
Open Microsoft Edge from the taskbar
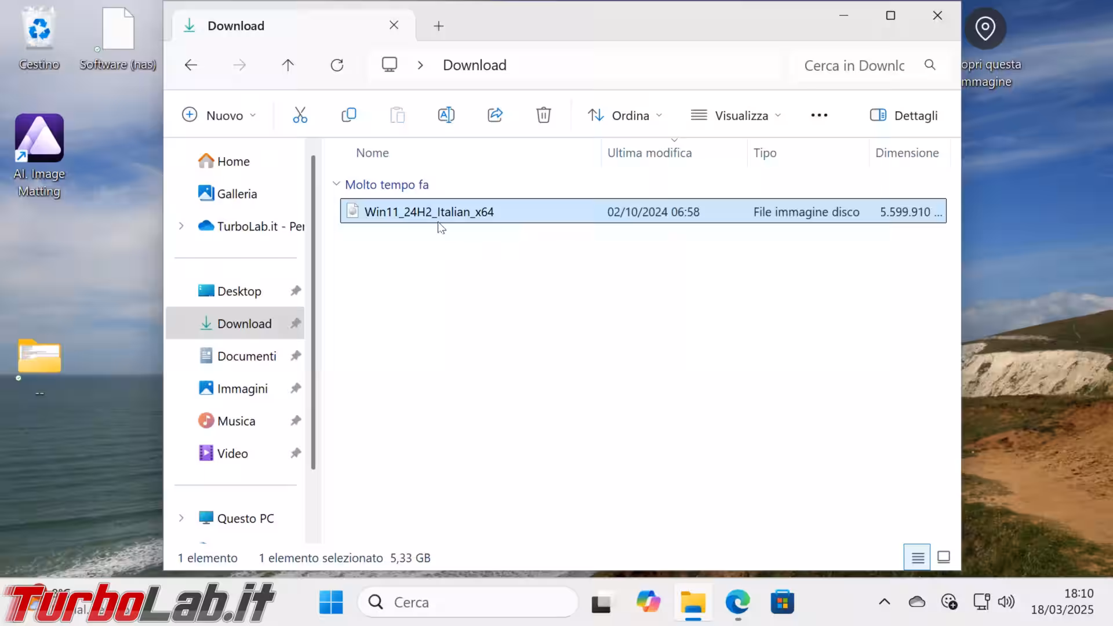pyautogui.click(x=737, y=603)
